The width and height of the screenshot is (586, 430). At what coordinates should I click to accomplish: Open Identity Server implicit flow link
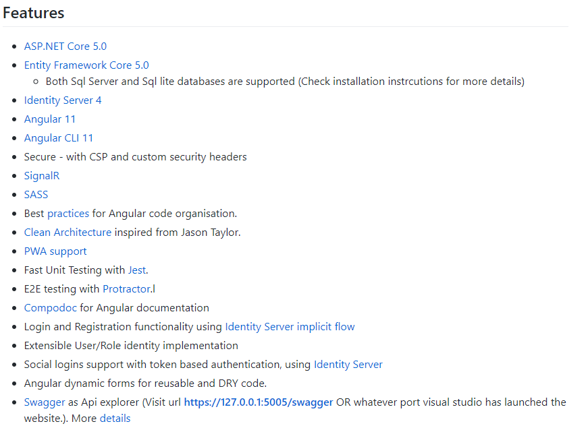click(290, 327)
